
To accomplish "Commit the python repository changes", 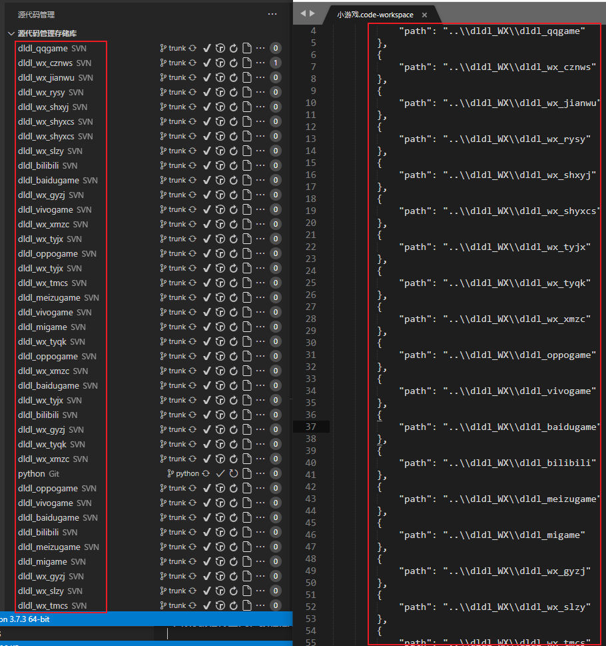I will (x=221, y=473).
